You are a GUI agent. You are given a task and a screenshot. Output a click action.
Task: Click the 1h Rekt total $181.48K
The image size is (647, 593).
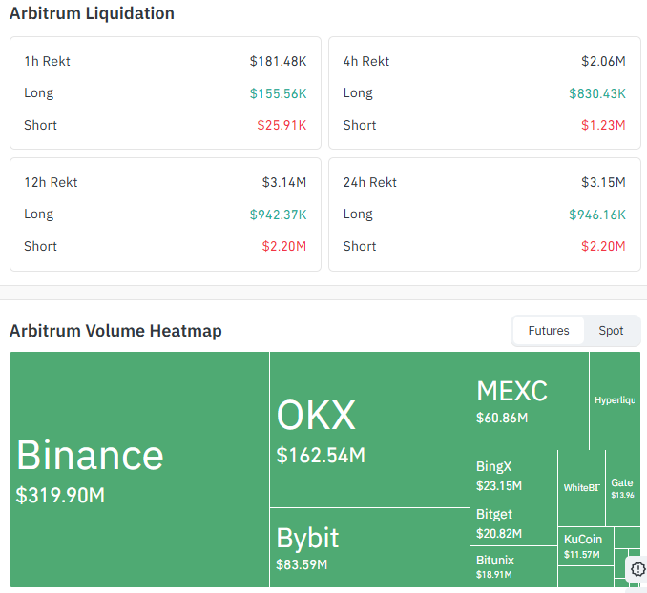[278, 61]
